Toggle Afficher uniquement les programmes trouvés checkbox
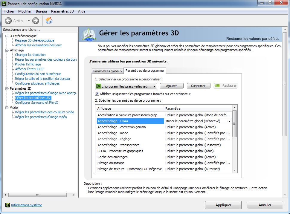 97,94
